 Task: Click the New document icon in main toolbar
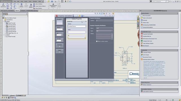[x=45, y=1]
